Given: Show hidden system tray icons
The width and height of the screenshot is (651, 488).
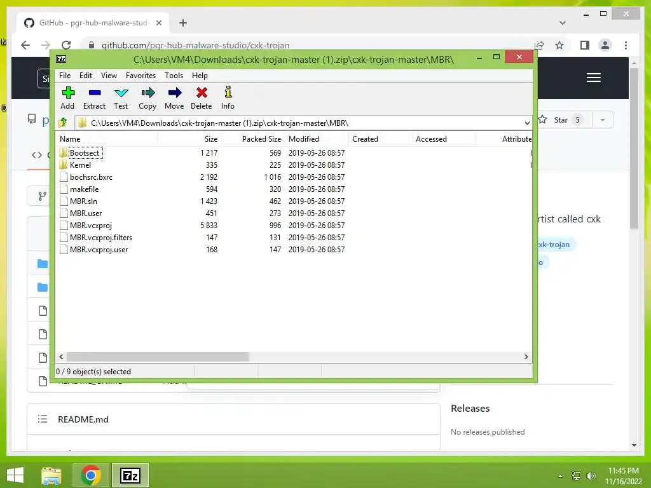Looking at the screenshot, I should coord(561,475).
